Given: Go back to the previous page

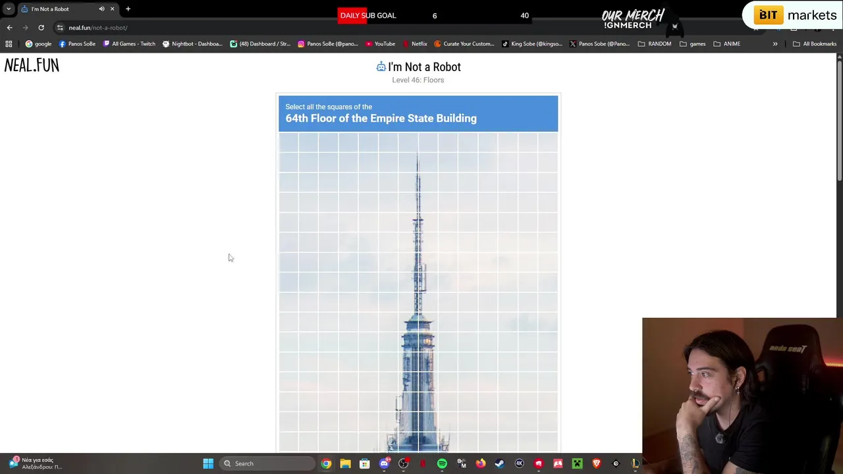Looking at the screenshot, I should pyautogui.click(x=9, y=28).
